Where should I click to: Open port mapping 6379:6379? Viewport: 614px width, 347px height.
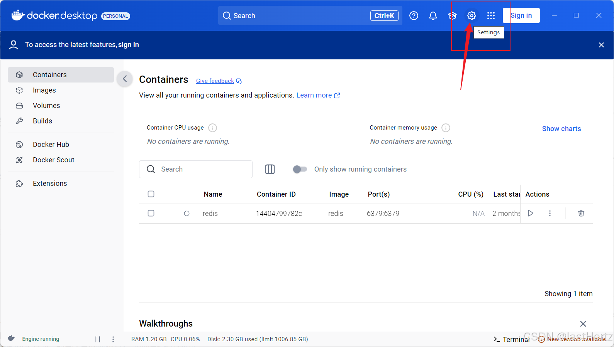pyautogui.click(x=383, y=214)
